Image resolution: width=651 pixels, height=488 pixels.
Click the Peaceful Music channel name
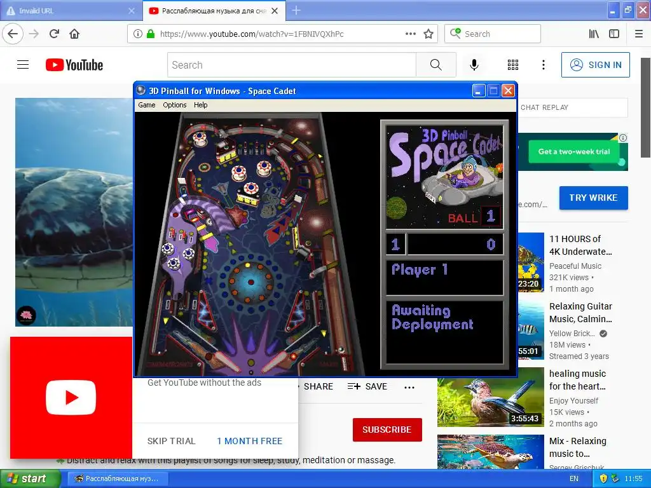[x=575, y=266]
